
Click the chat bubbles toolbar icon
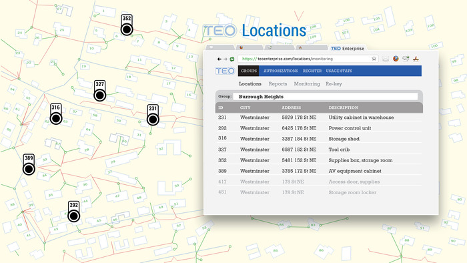[406, 59]
